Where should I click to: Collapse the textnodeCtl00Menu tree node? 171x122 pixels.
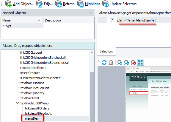point(17,103)
